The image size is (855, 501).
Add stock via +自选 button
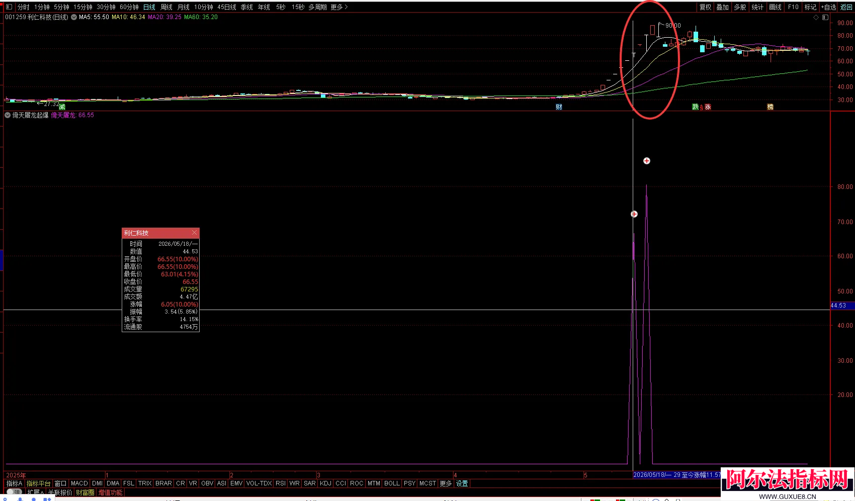point(829,7)
